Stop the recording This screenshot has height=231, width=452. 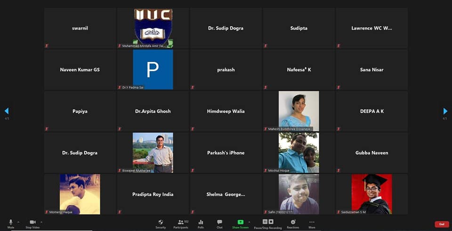tap(271, 222)
